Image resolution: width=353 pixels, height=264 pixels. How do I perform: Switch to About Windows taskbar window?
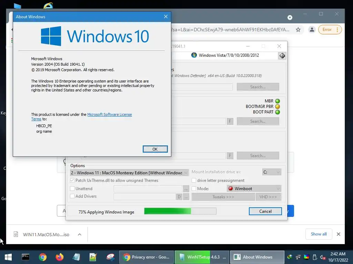(x=257, y=257)
